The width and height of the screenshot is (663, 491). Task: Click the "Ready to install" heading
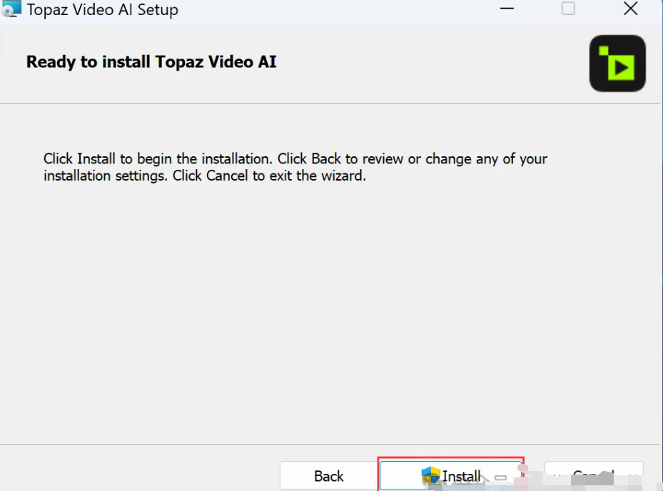pos(151,62)
